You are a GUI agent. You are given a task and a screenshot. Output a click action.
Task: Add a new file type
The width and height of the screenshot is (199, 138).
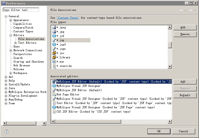(185, 27)
